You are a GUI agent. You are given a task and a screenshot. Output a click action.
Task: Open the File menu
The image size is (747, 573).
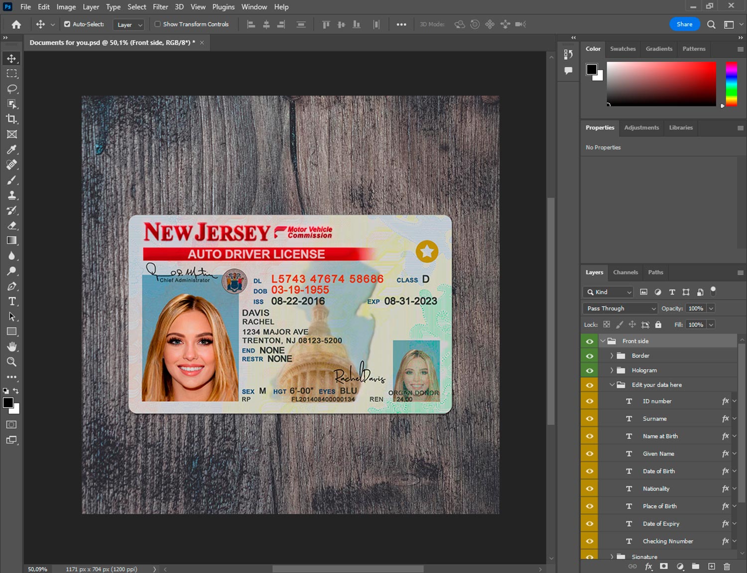25,7
